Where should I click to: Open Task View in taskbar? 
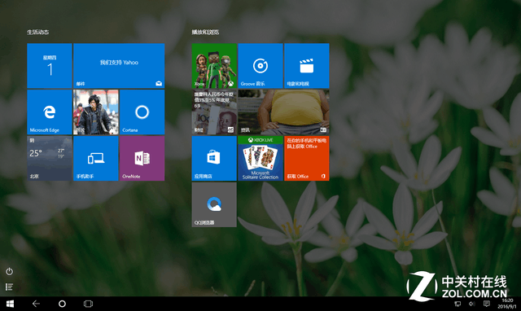coord(88,304)
